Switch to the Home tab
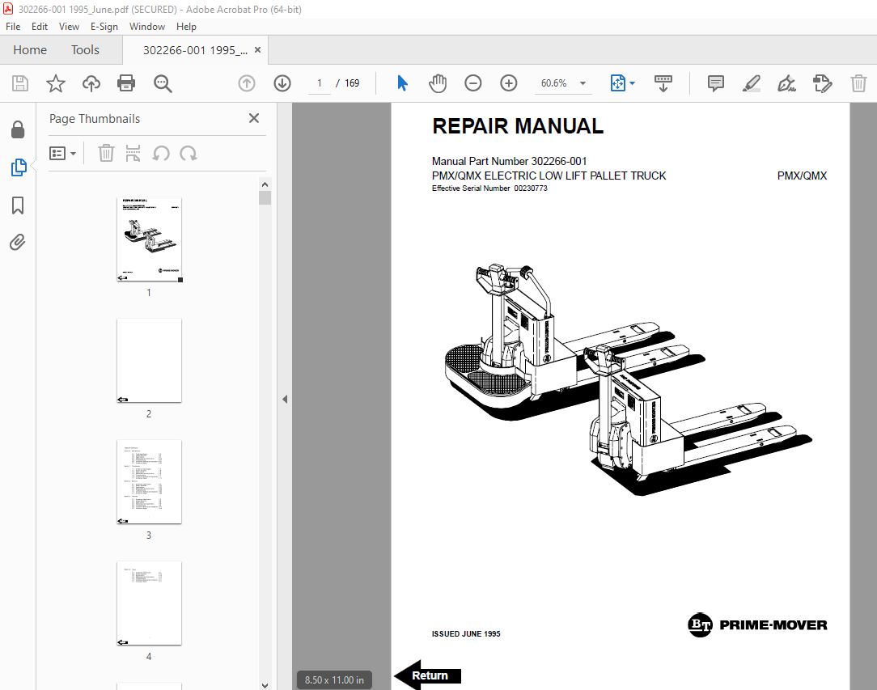The width and height of the screenshot is (877, 690). 30,50
